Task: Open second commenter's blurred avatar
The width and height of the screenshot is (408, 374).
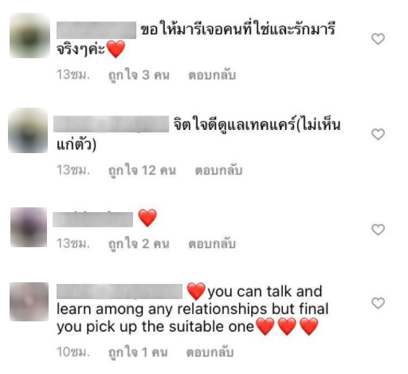Action: coord(28,130)
